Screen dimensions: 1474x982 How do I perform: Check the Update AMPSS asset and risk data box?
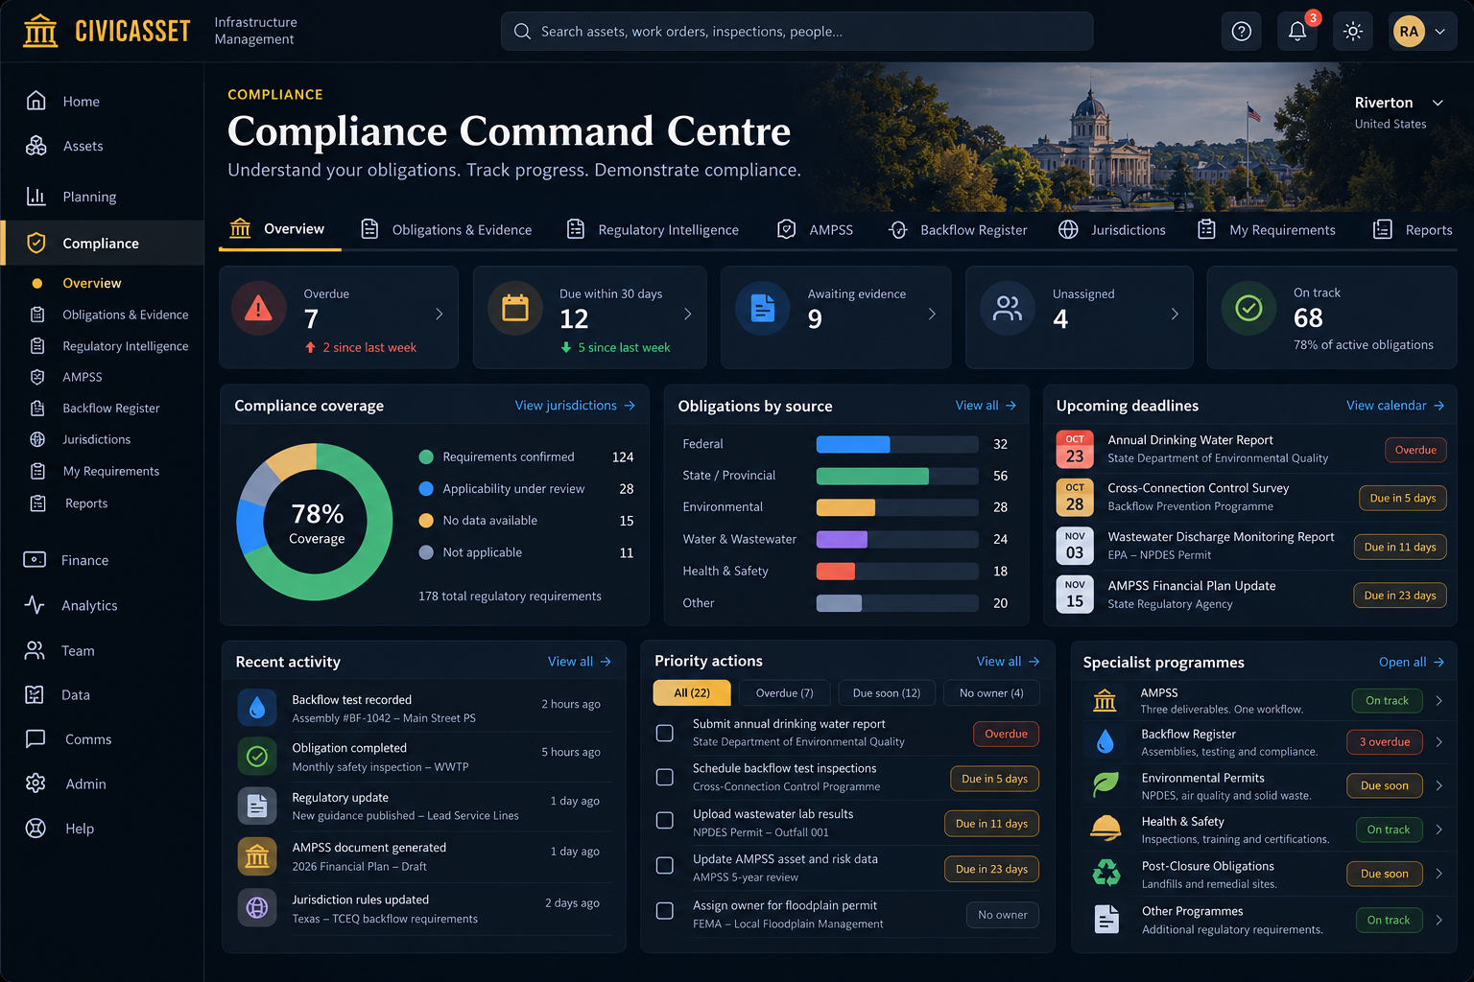(664, 865)
